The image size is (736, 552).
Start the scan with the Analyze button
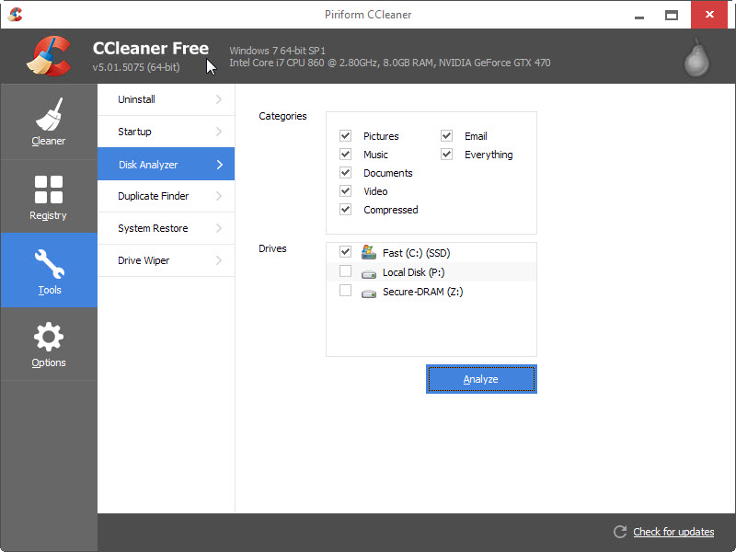pos(481,379)
